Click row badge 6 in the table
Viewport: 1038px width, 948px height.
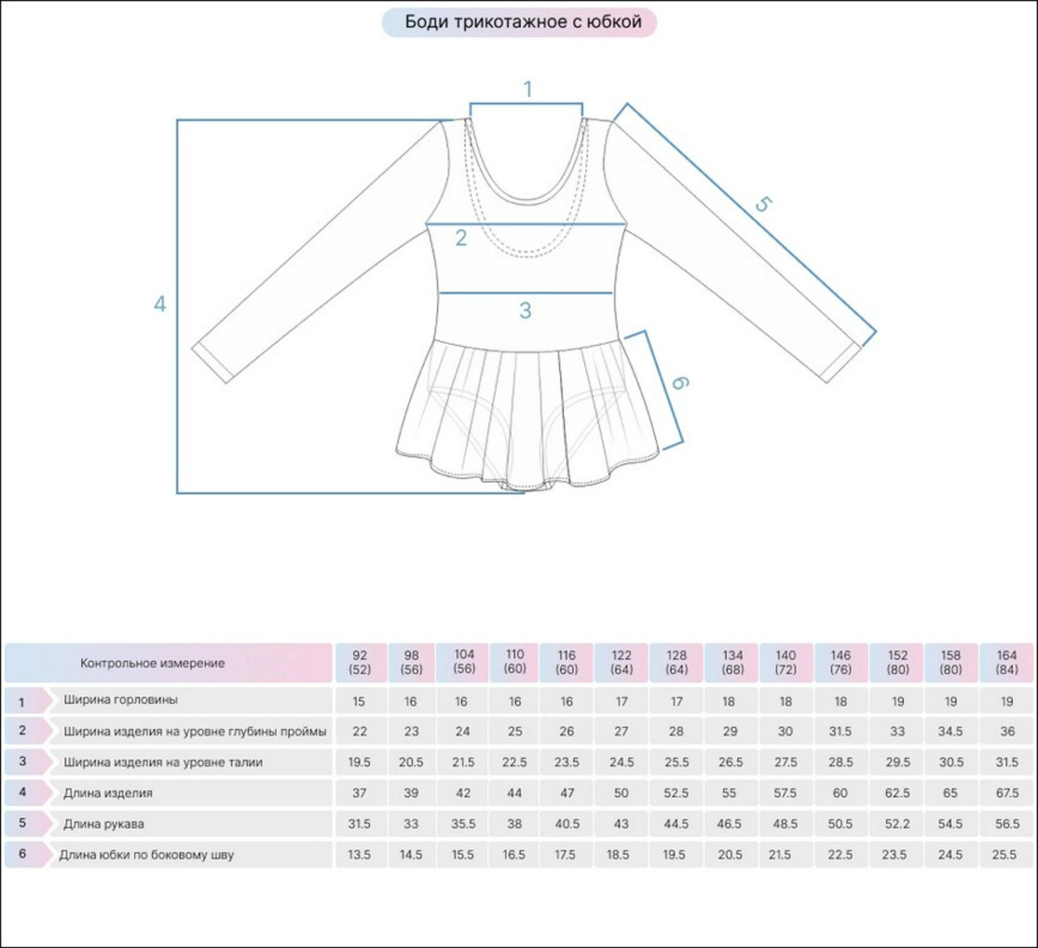[x=22, y=854]
